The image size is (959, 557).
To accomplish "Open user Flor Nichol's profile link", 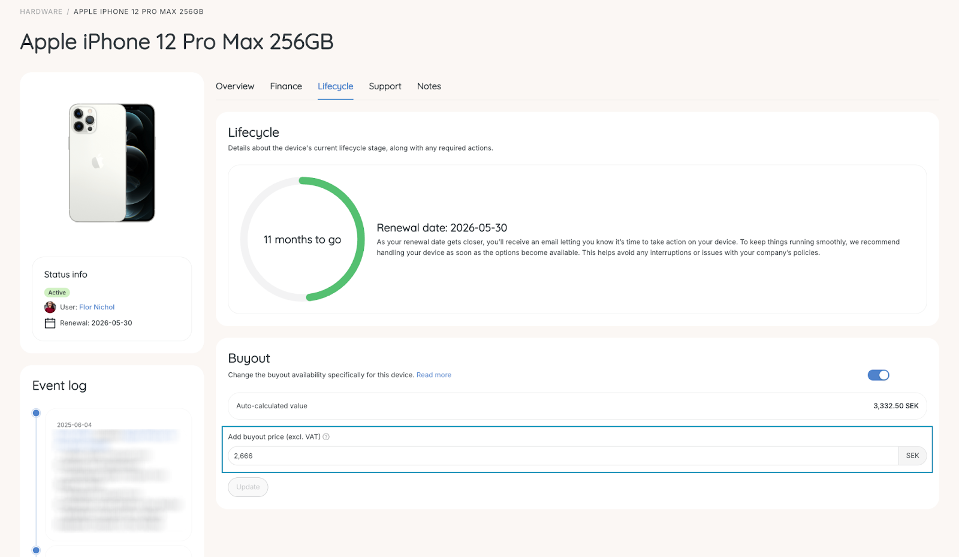I will pyautogui.click(x=97, y=308).
